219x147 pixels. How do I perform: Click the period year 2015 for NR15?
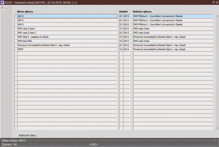coord(127,24)
